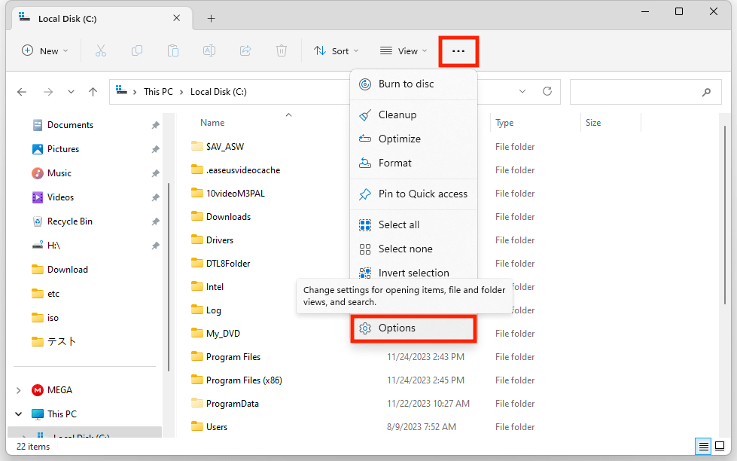
Task: Click the Rename icon in toolbar
Action: point(209,50)
